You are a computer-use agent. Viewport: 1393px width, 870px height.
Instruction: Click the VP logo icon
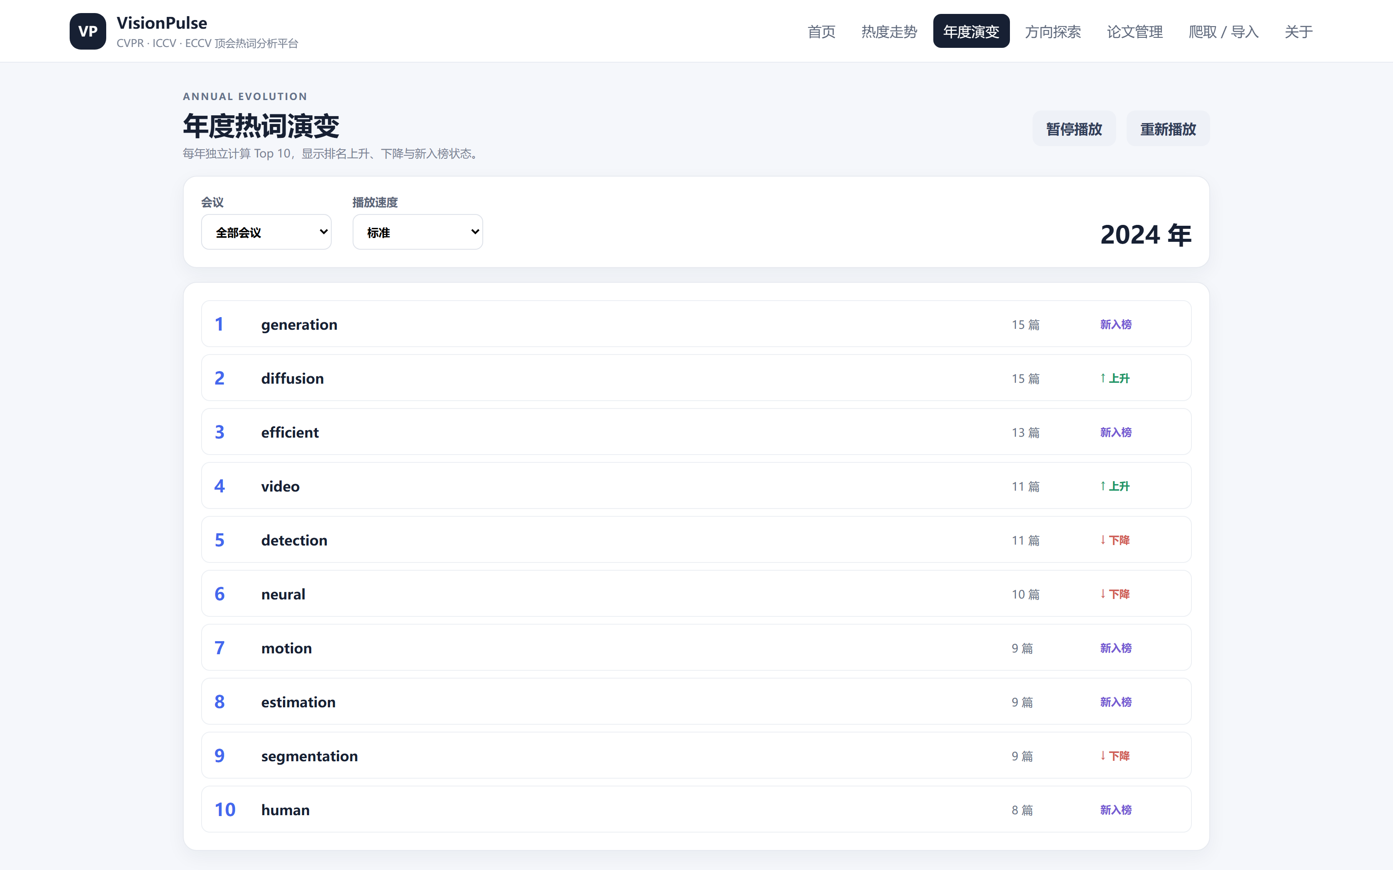coord(87,31)
